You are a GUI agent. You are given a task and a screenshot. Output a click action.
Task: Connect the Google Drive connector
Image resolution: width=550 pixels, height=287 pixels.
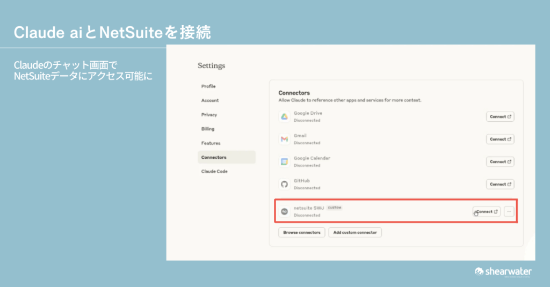[x=500, y=117]
